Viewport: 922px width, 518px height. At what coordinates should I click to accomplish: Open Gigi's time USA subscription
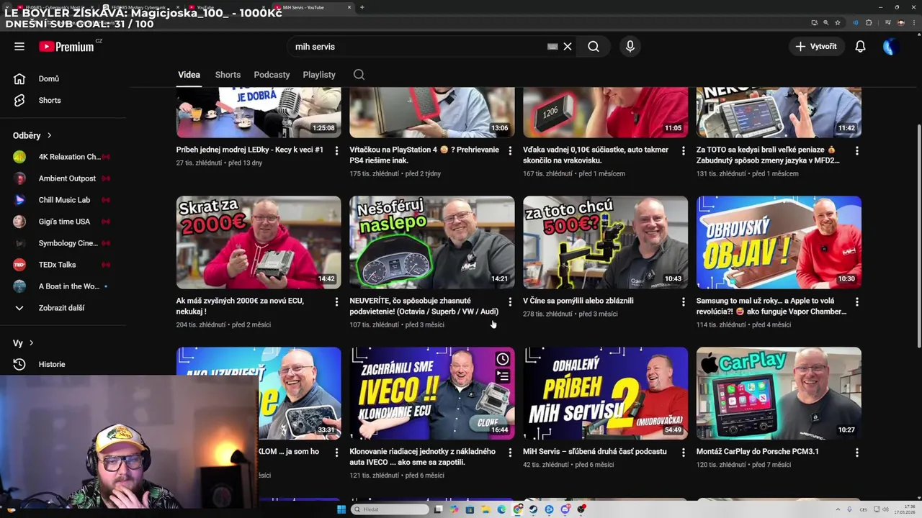click(x=63, y=222)
